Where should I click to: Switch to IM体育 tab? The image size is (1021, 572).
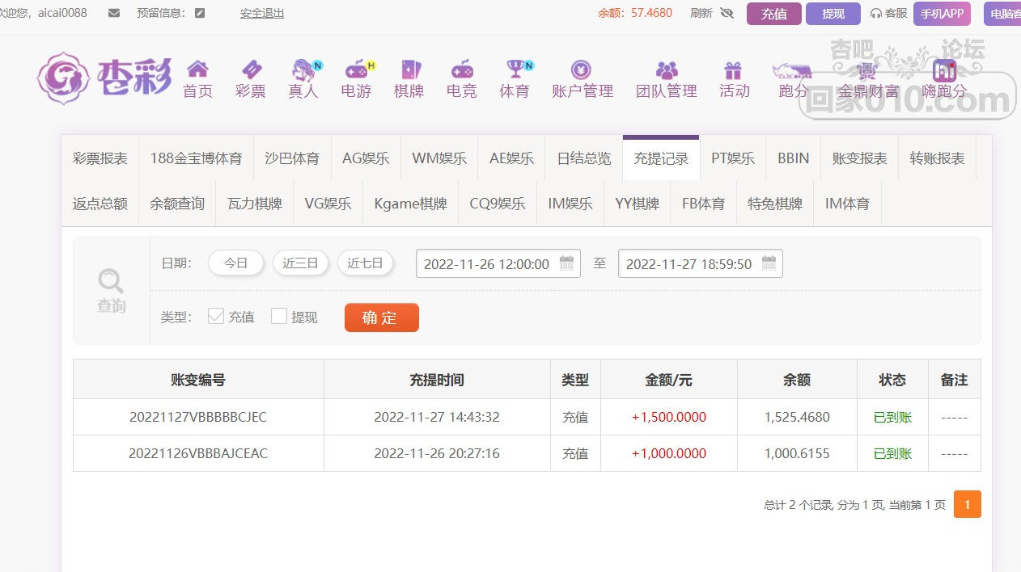click(x=847, y=204)
